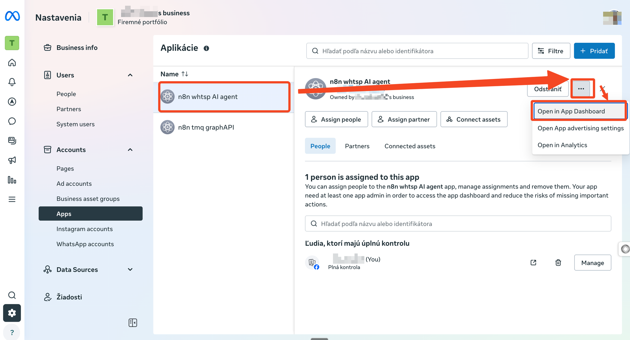Viewport: 630px width, 340px height.
Task: Open the external link icon beside trash
Action: coord(533,263)
